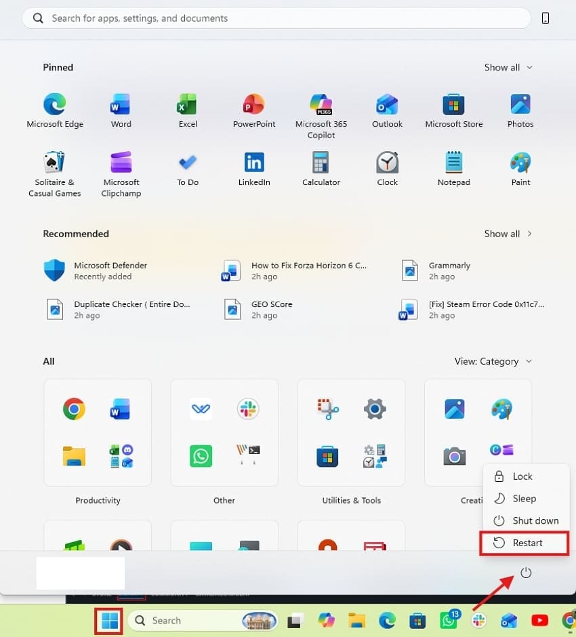Open Word in the Productivity category
Screen dimensions: 576x637
click(x=120, y=409)
